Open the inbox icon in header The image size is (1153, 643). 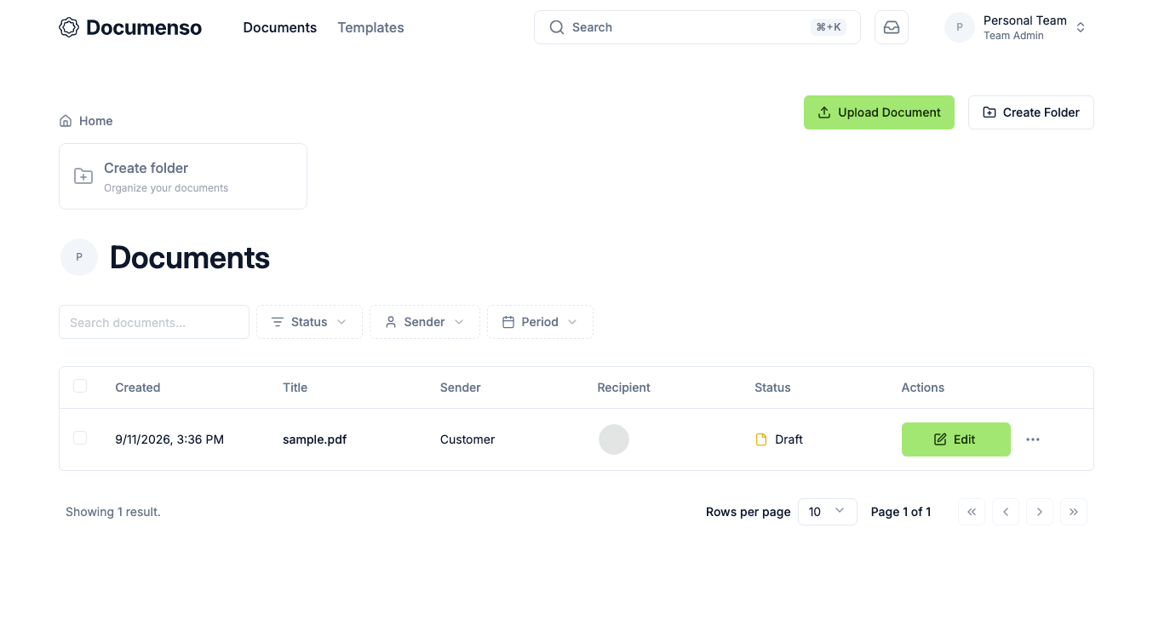tap(892, 27)
